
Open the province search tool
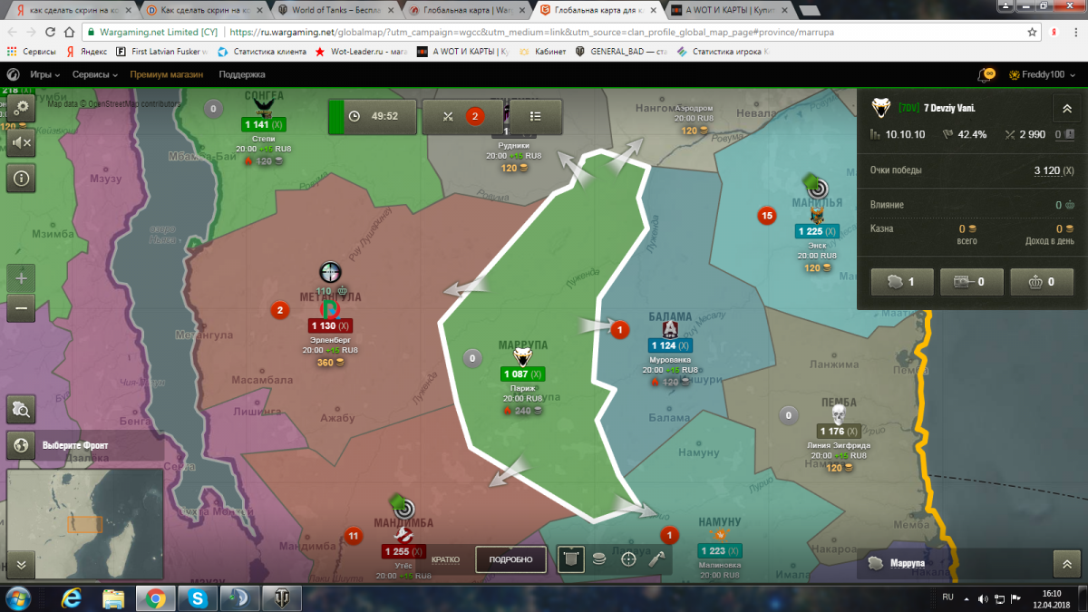(x=20, y=410)
